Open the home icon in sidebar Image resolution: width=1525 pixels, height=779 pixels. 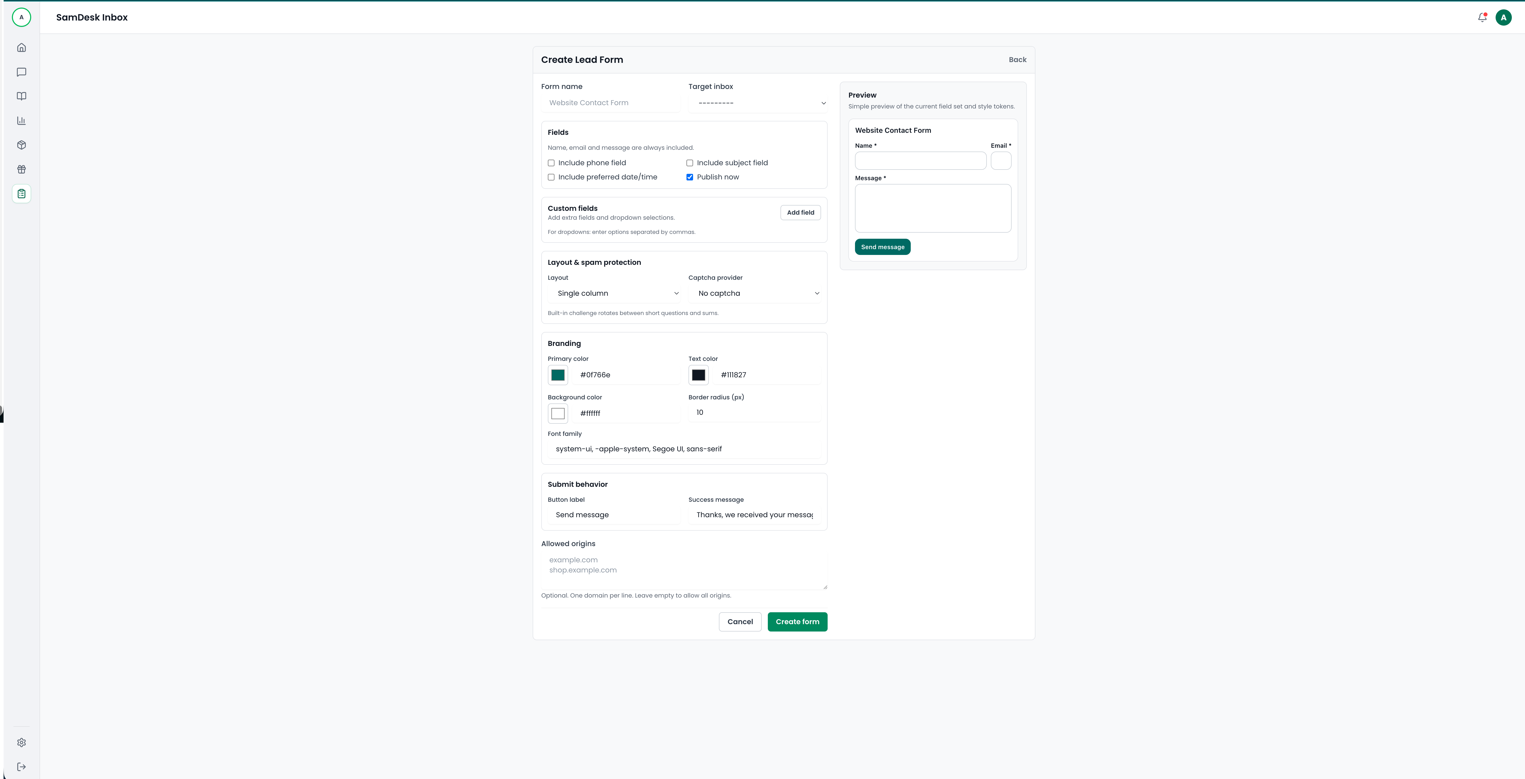(21, 47)
